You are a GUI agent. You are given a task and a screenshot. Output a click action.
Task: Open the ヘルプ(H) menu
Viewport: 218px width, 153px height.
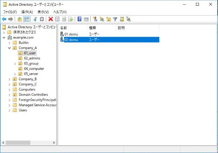60,12
